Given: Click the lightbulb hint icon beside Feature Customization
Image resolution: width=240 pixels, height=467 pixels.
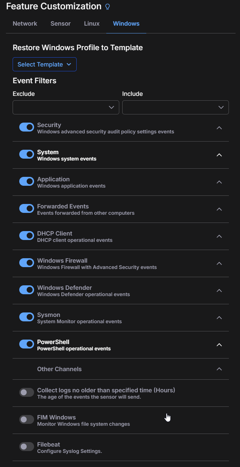Looking at the screenshot, I should [x=108, y=7].
